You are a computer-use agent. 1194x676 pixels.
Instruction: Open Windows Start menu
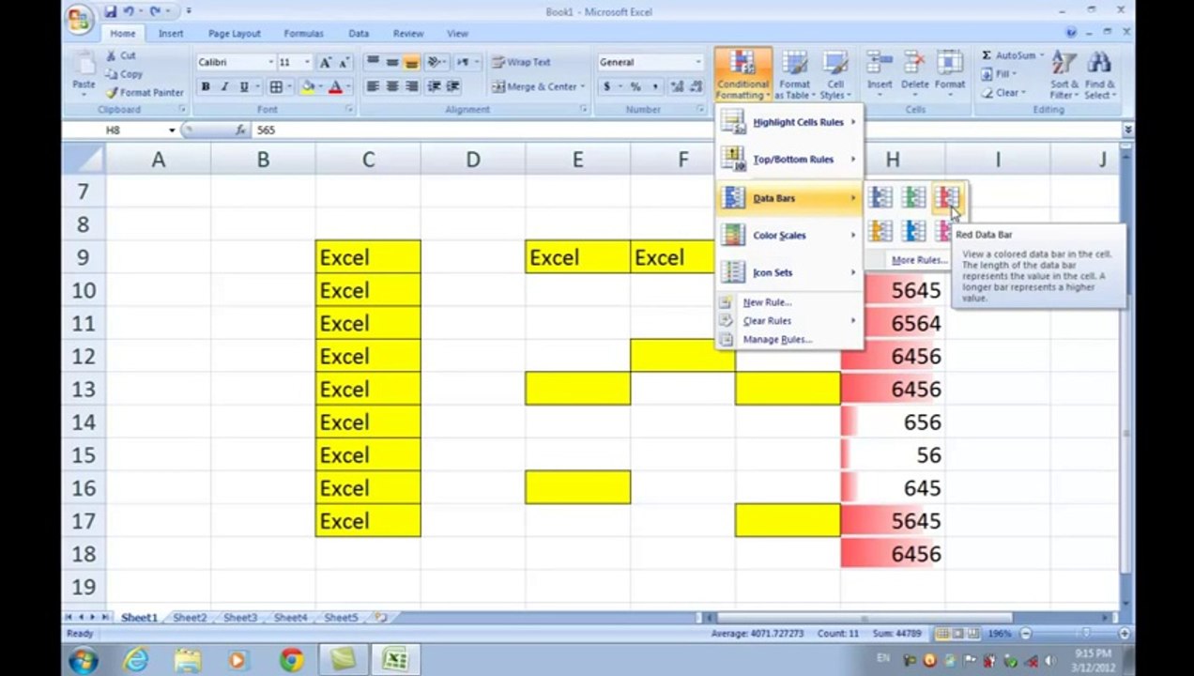point(83,660)
